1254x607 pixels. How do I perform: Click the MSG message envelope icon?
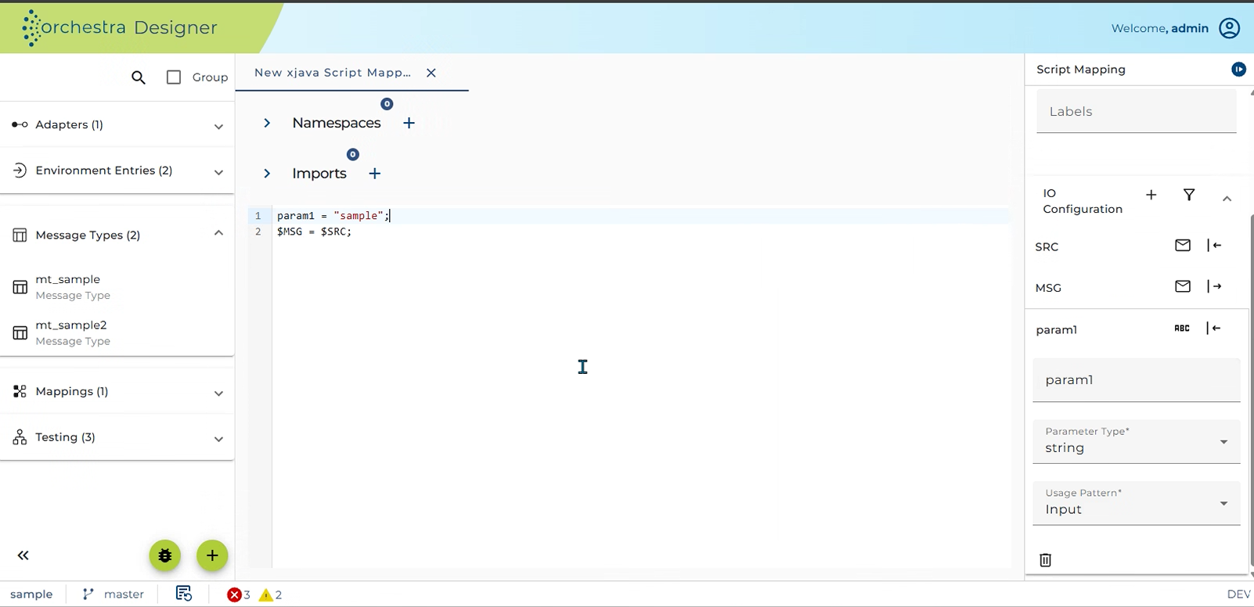1183,286
